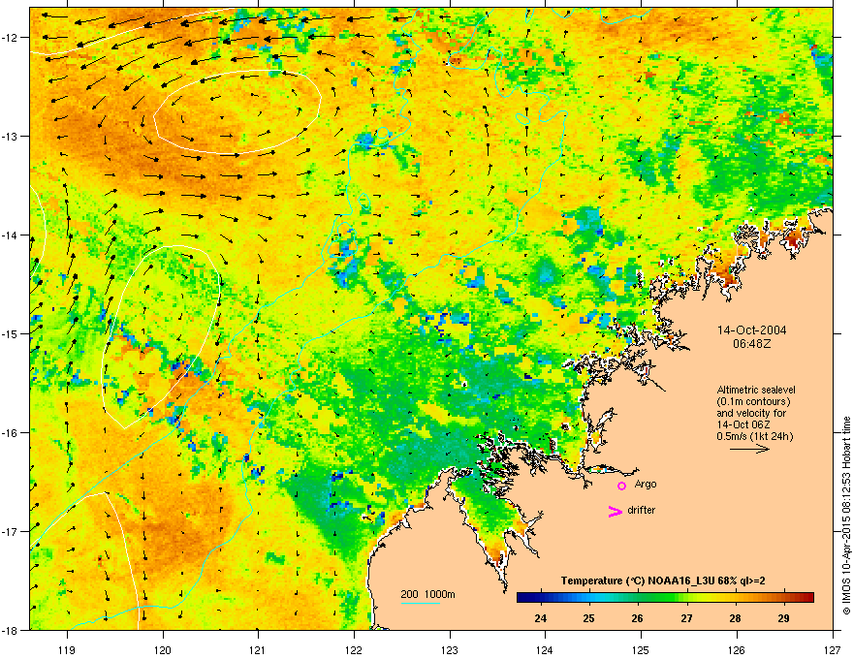Click the '14-Oct 06Z' caption line

[742, 424]
